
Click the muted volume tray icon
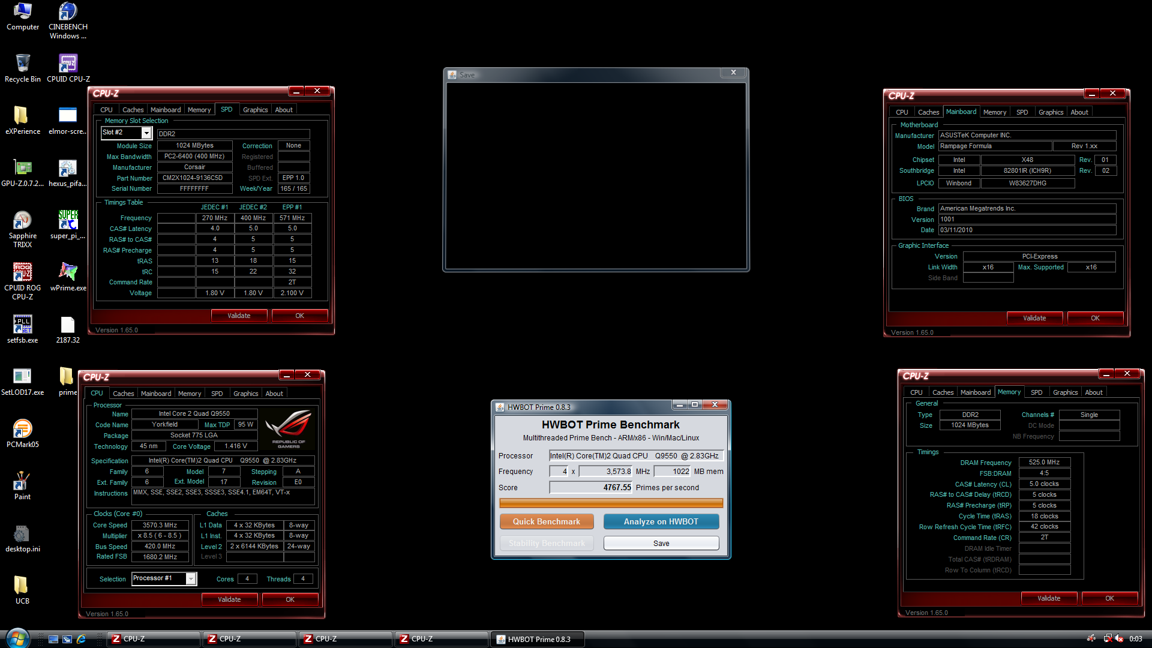point(1119,639)
